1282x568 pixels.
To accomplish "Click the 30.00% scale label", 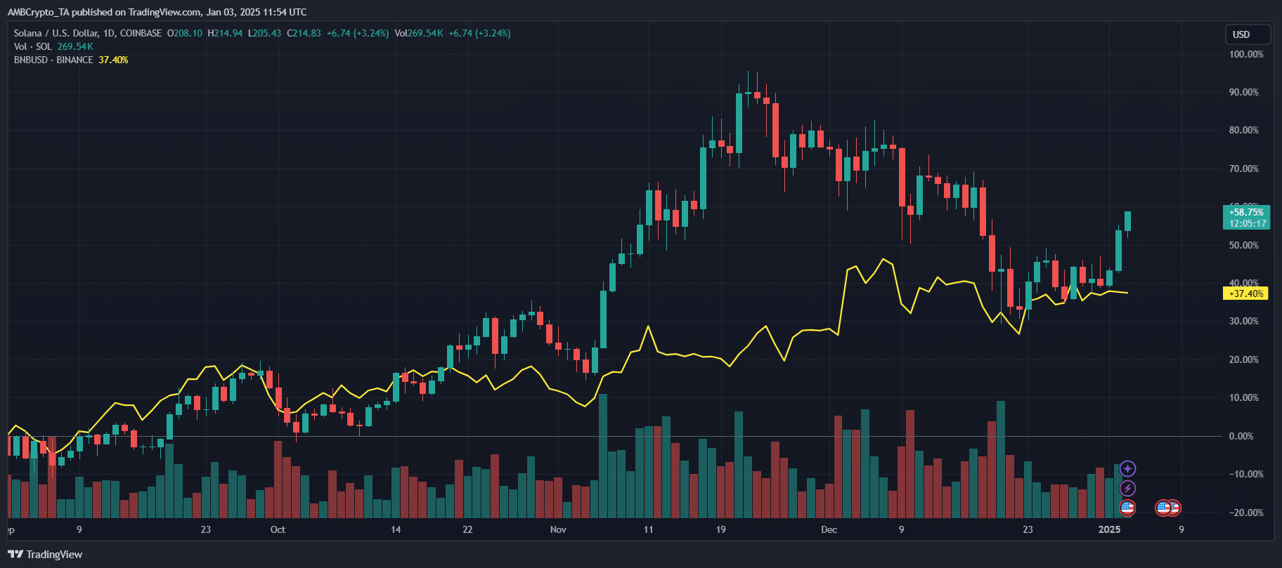I will 1245,321.
